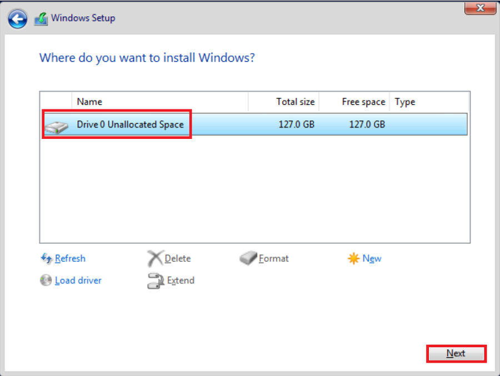Click the Format disk eraser icon
Viewport: 500px width, 376px height.
click(248, 258)
